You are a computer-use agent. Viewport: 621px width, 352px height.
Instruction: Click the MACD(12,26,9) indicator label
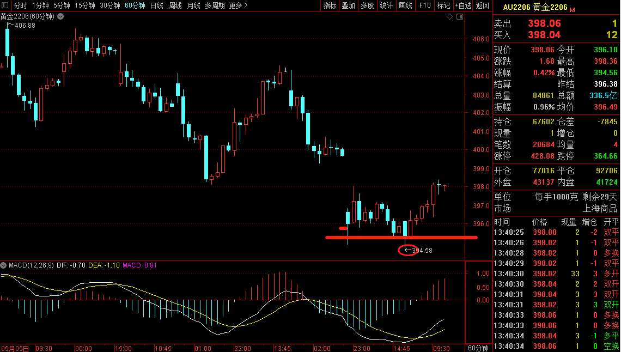click(31, 265)
